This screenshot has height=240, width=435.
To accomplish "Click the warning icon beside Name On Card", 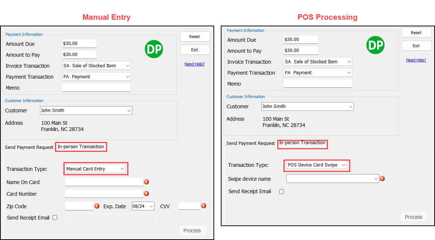I will pyautogui.click(x=146, y=181).
